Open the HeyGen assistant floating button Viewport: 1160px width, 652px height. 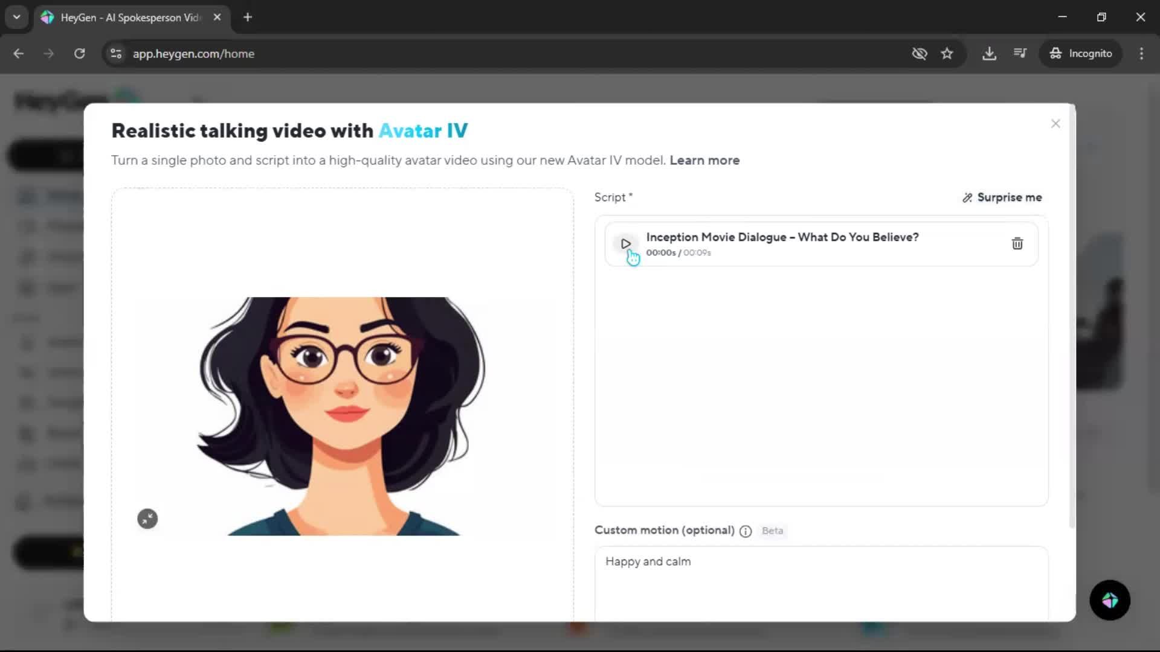point(1109,600)
